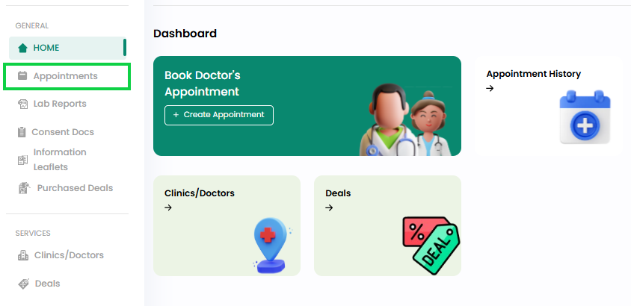Viewport: 631px width, 306px height.
Task: Click the Information Leaflets icon
Action: 22,160
